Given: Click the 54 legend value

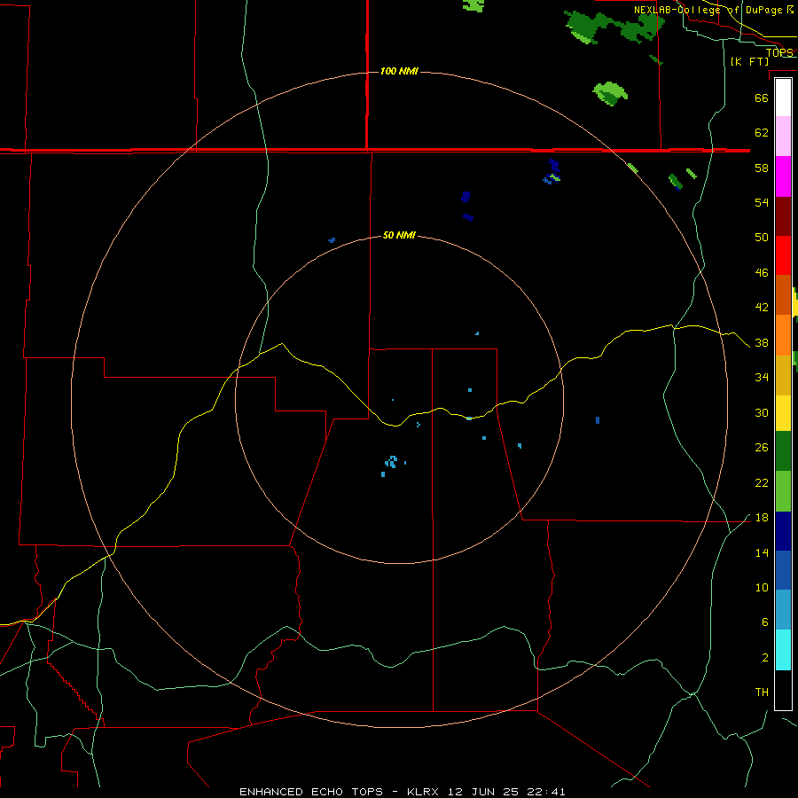Looking at the screenshot, I should (x=762, y=202).
